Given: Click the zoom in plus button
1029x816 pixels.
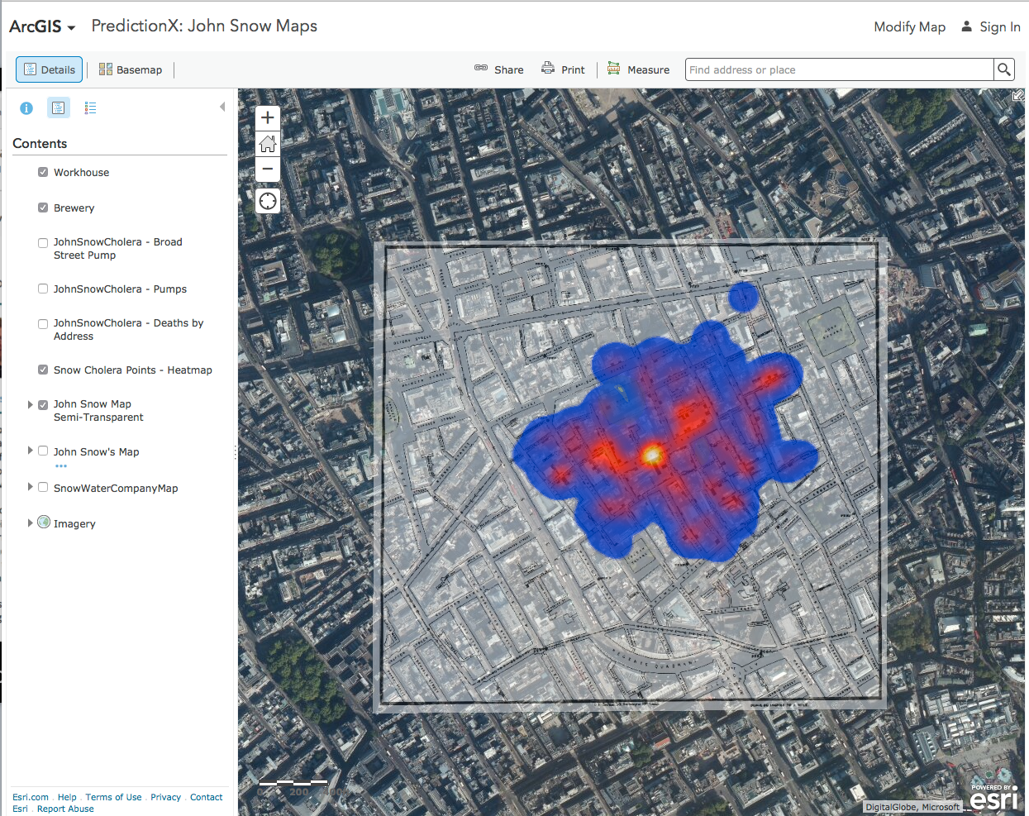Looking at the screenshot, I should pos(267,118).
